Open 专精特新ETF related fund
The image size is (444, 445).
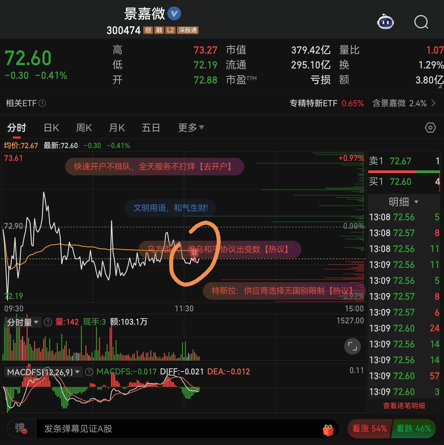coord(327,103)
